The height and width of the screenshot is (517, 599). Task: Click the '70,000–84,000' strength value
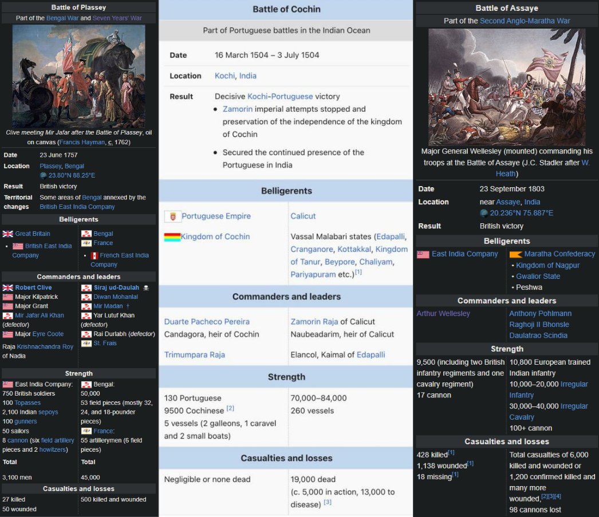click(318, 398)
